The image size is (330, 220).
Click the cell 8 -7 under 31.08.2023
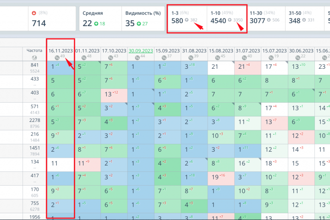[x=194, y=192]
